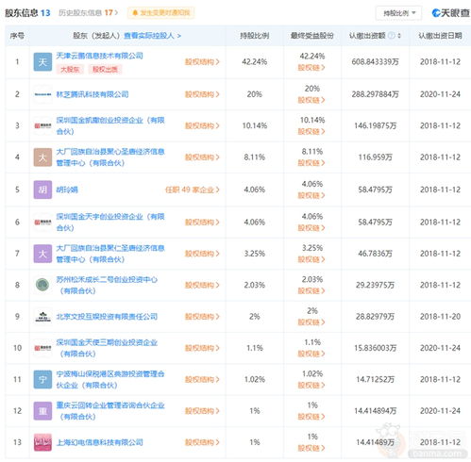The height and width of the screenshot is (462, 471).
Task: Expand 股权结构 for 深圳国金天宇创业投资企业
Action: (202, 223)
